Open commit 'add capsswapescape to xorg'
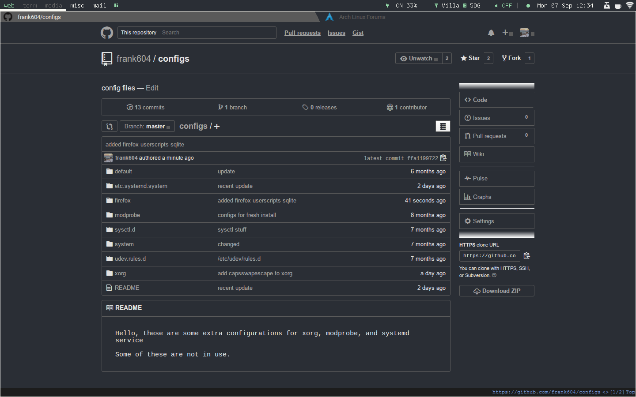 pos(255,273)
